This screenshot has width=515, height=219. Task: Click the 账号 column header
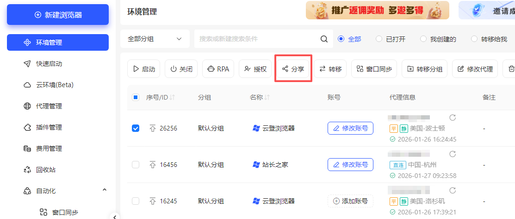click(x=334, y=97)
